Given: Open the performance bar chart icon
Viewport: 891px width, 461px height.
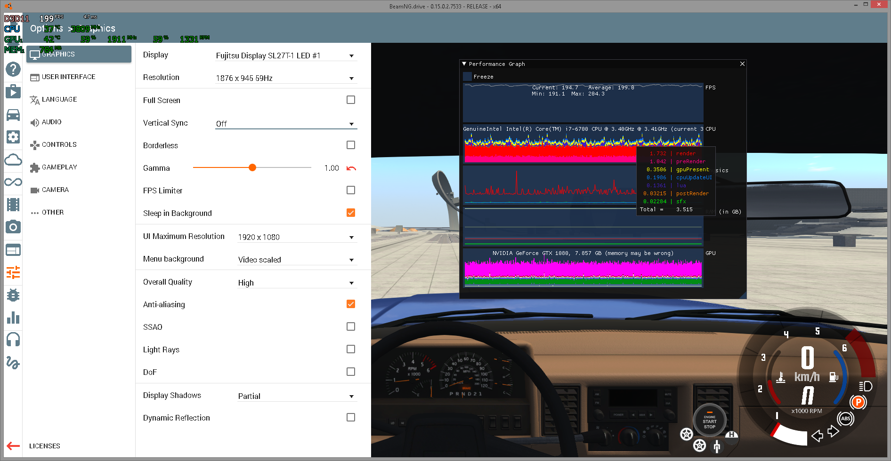Looking at the screenshot, I should [x=13, y=318].
